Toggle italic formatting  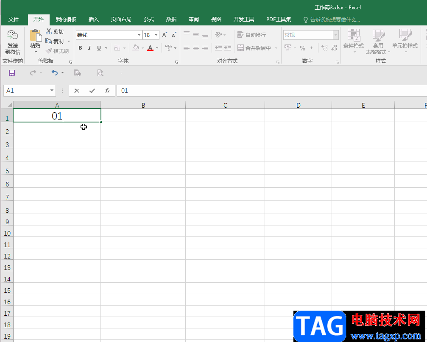(x=89, y=48)
